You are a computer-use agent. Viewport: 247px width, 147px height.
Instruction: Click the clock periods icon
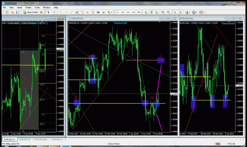pyautogui.click(x=194, y=12)
